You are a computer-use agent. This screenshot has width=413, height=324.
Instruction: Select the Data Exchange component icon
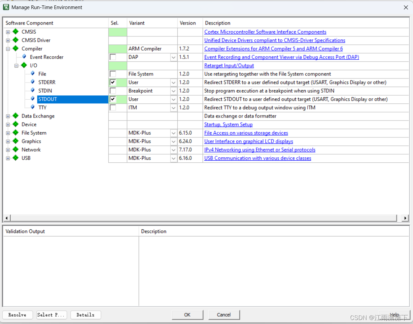[15, 116]
